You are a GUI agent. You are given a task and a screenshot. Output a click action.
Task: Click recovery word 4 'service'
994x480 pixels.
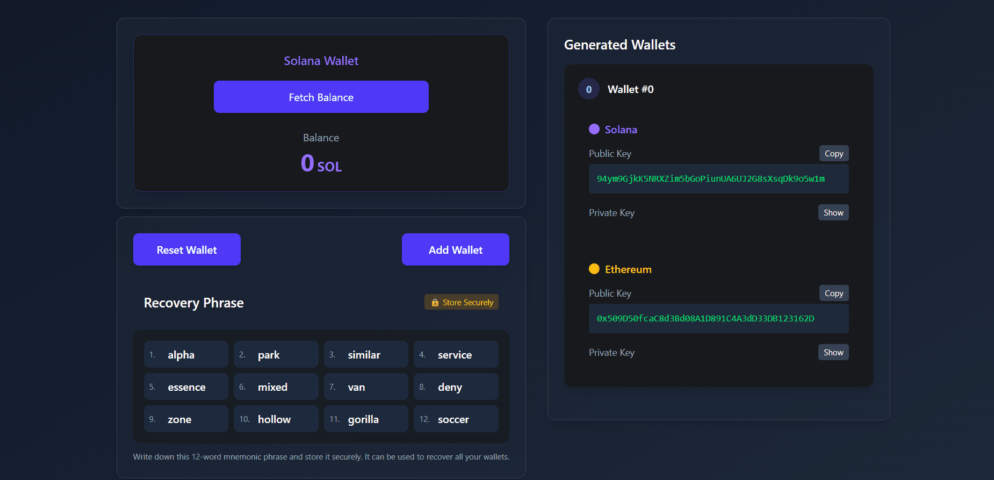pos(456,354)
